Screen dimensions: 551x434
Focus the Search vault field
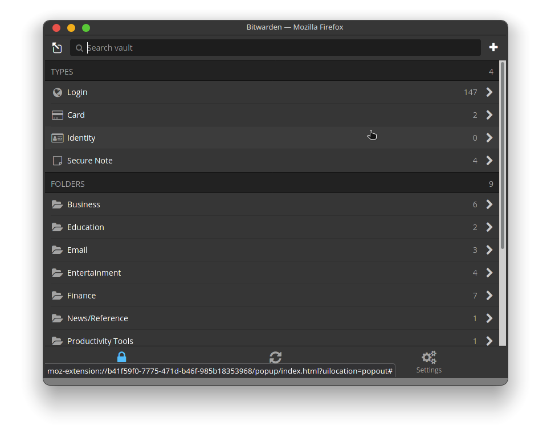click(x=276, y=48)
